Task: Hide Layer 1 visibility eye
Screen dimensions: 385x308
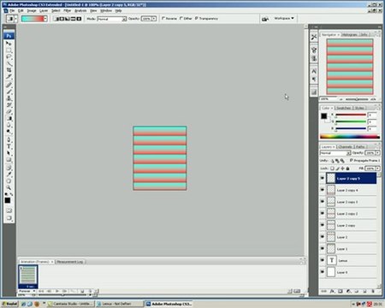Action: (x=323, y=248)
